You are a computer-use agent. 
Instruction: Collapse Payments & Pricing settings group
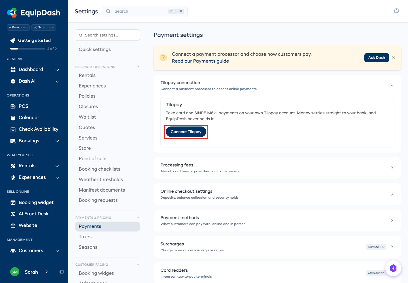point(138,218)
